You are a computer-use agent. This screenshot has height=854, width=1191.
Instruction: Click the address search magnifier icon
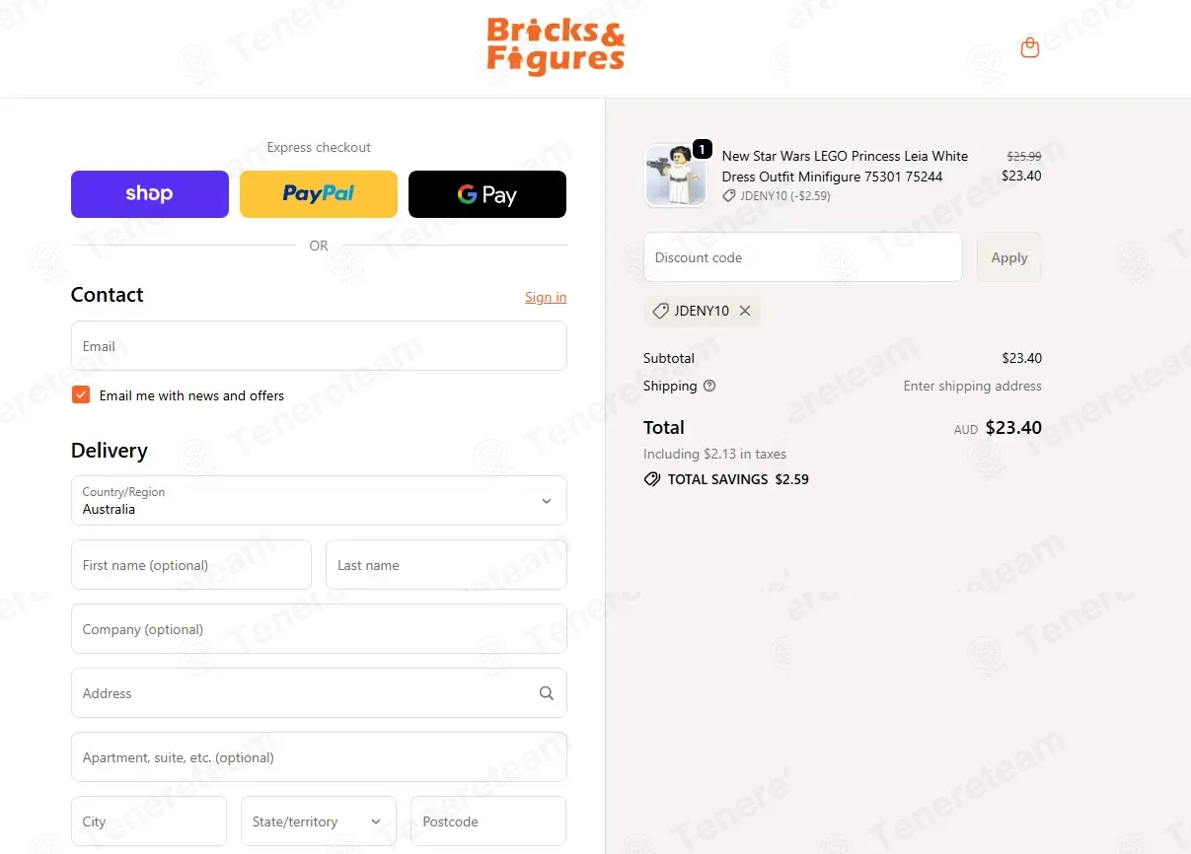click(x=547, y=693)
